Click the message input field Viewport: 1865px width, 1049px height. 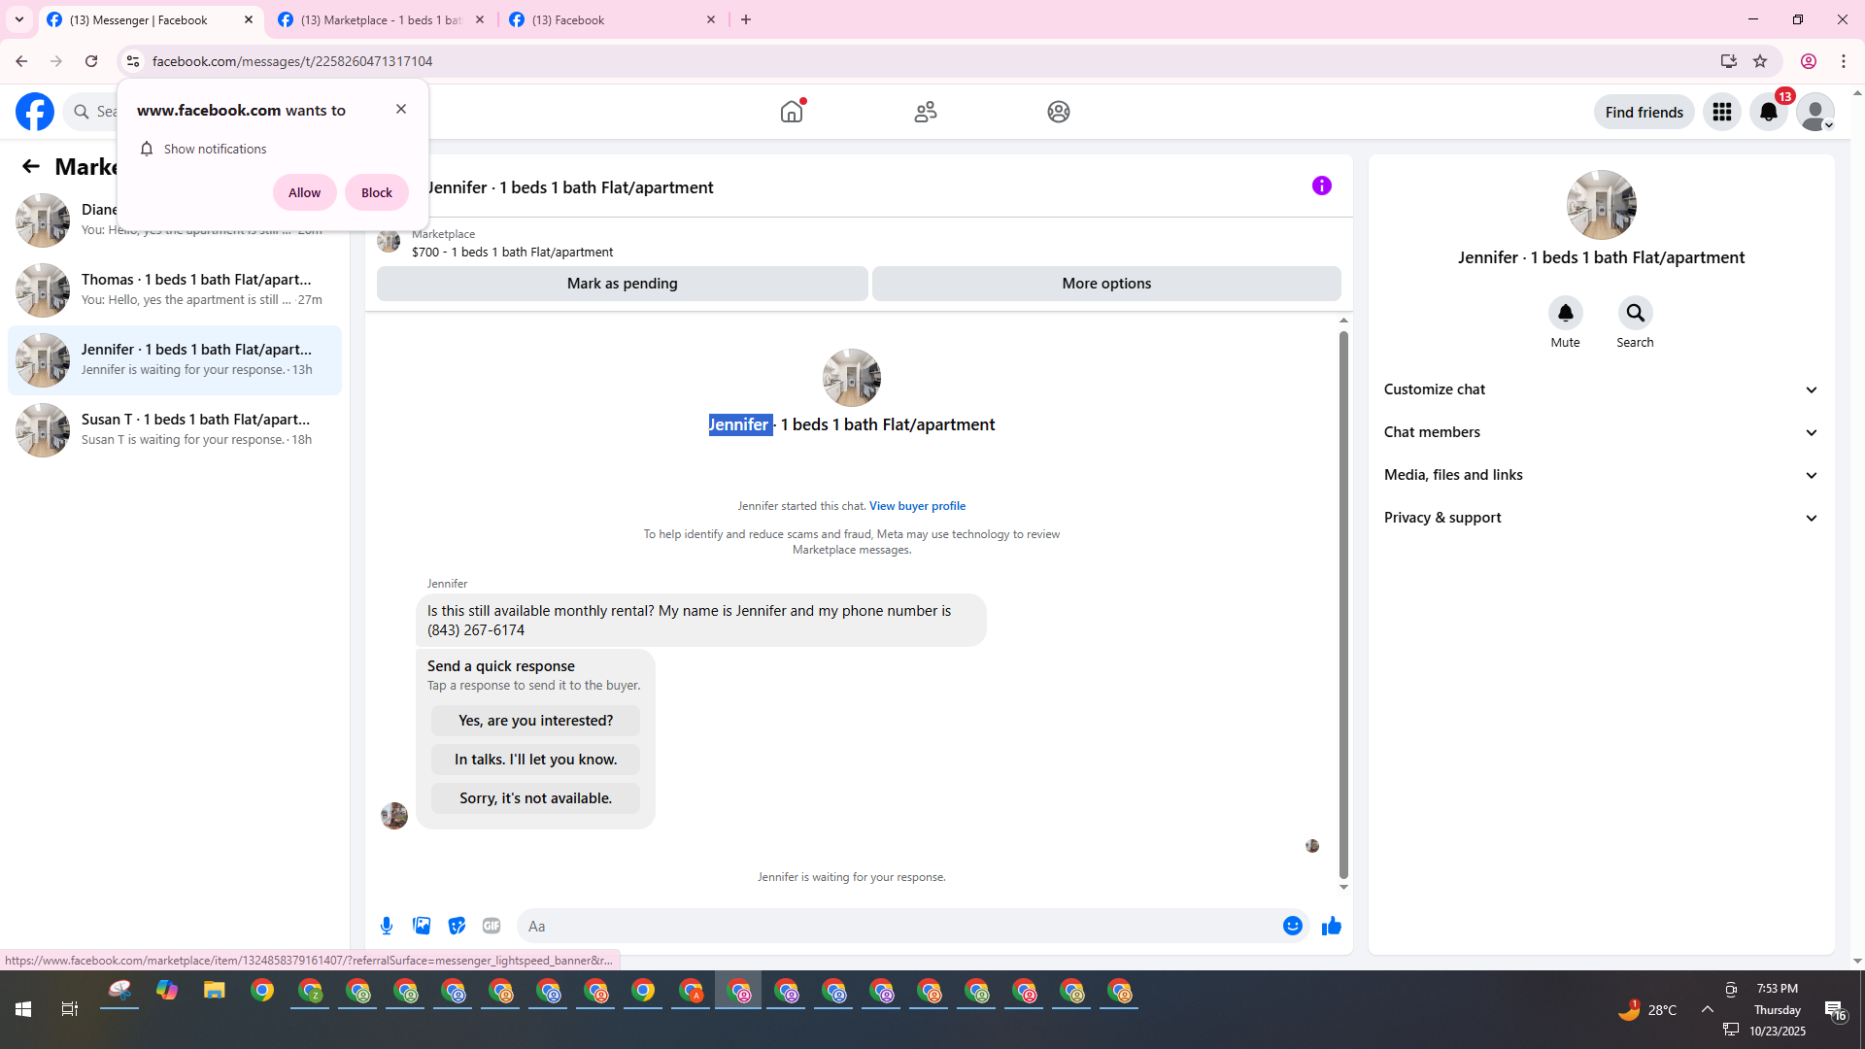894,926
